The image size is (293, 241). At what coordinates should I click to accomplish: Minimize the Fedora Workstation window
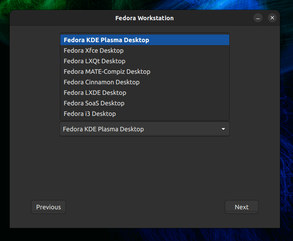click(258, 18)
